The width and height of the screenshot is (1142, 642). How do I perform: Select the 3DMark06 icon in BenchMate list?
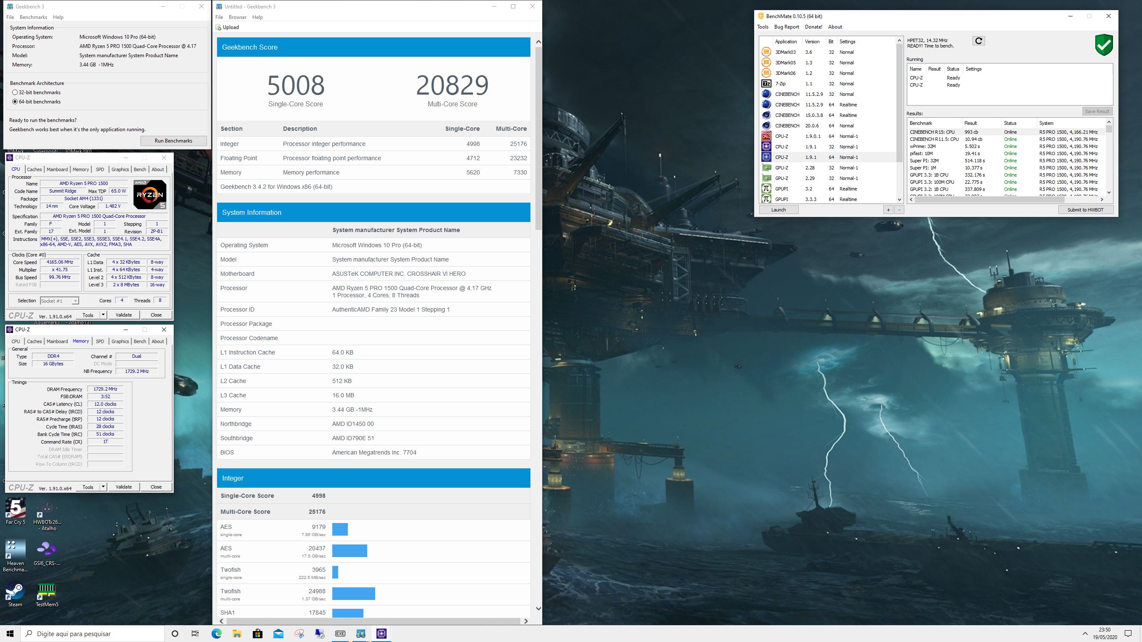766,73
